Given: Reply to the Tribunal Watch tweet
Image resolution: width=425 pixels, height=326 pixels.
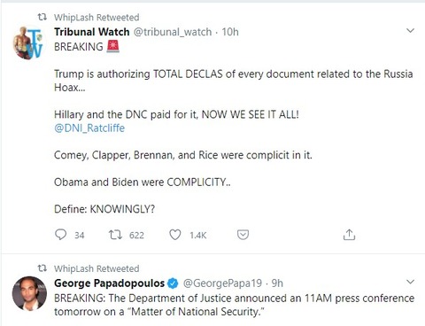Looking at the screenshot, I should (61, 235).
